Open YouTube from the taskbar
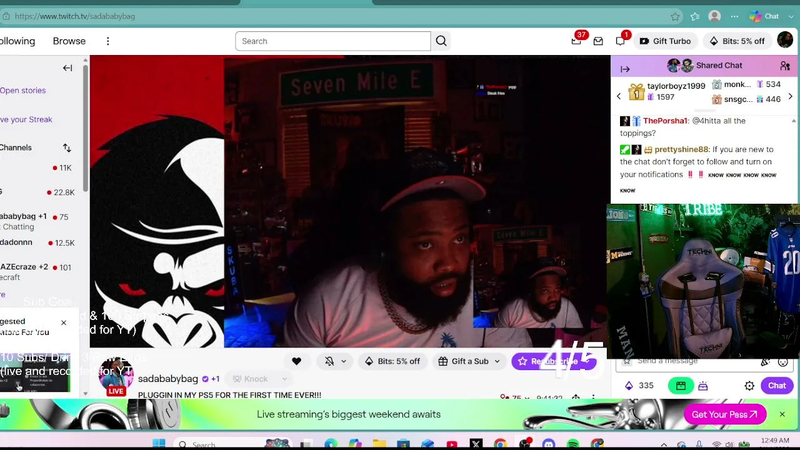800x450 pixels. [452, 444]
